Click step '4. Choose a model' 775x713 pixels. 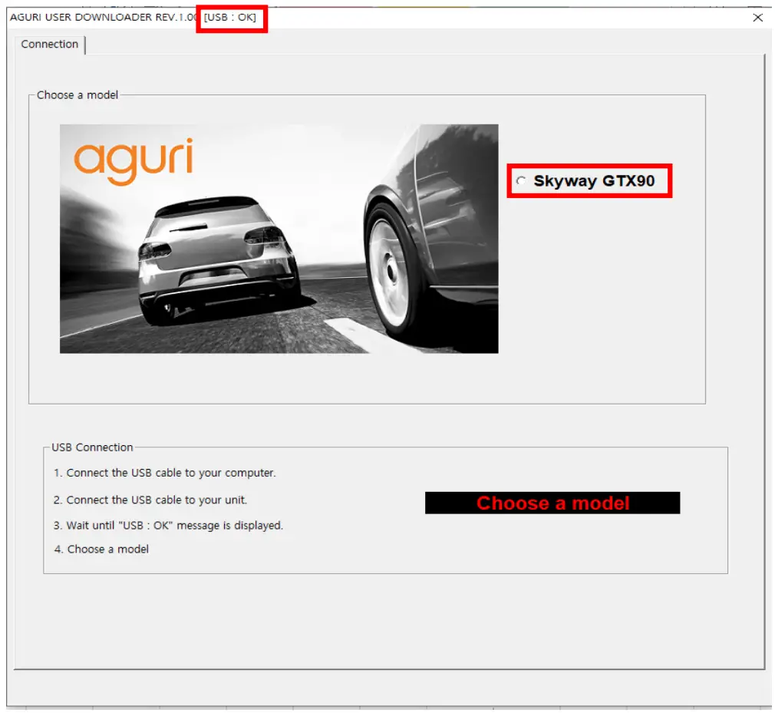point(101,550)
